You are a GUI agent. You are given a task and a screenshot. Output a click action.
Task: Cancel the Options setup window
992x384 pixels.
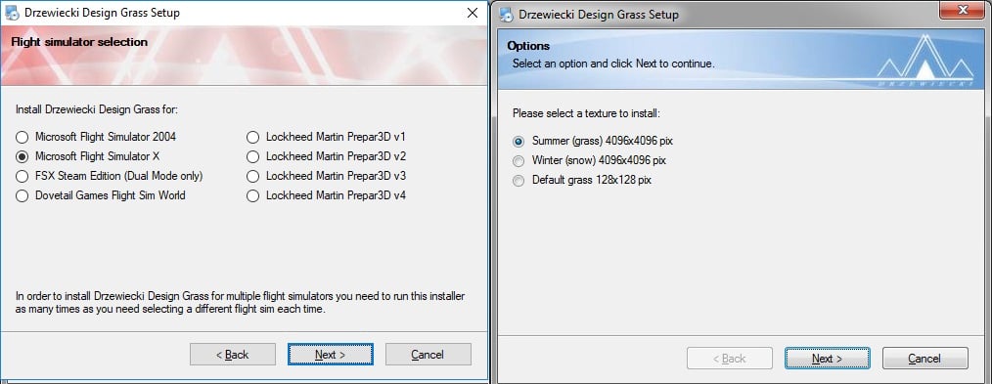point(924,358)
